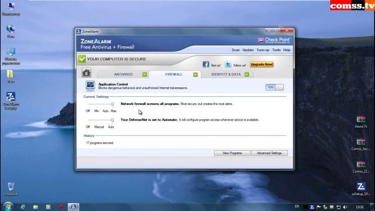Select the Recycle Bin desktop icon
Viewport: 375px width, 211px height.
[11, 189]
